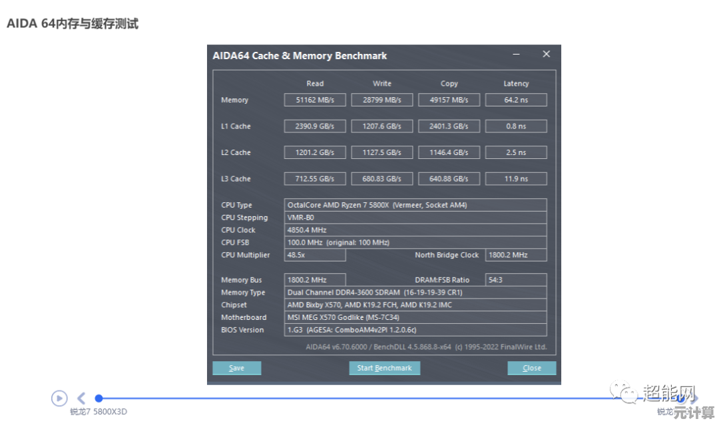This screenshot has height=425, width=719.
Task: Click the L1 Cache row label
Action: coord(236,126)
